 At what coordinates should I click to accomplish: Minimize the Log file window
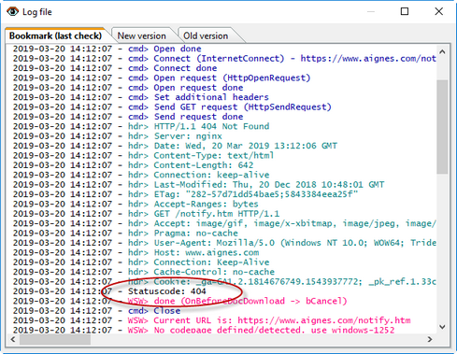point(371,11)
